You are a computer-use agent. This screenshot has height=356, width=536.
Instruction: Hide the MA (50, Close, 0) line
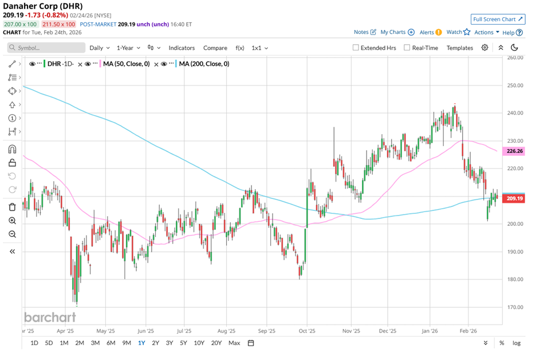click(x=88, y=64)
